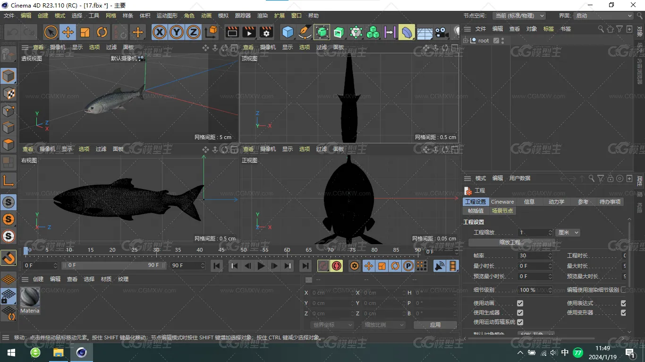Open the 节点空间 dropdown
The height and width of the screenshot is (362, 645).
point(518,16)
